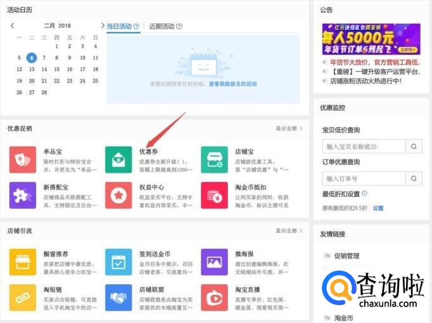Open the 微海报 purple picture icon
The image size is (432, 323).
tap(214, 262)
